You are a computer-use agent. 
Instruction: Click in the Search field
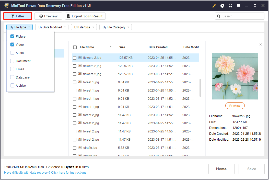[x=239, y=16]
